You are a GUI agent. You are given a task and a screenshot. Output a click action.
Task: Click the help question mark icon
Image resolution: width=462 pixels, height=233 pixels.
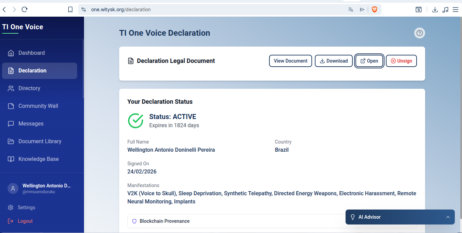click(420, 33)
